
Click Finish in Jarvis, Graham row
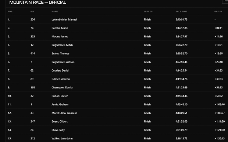click(x=147, y=105)
